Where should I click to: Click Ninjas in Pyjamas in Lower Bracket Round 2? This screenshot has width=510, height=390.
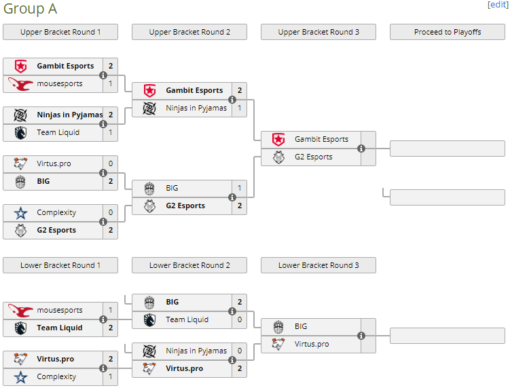(196, 351)
